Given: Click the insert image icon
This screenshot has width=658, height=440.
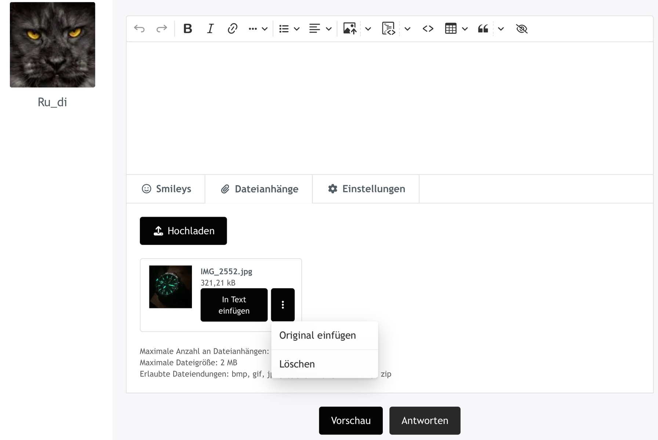Looking at the screenshot, I should tap(350, 29).
